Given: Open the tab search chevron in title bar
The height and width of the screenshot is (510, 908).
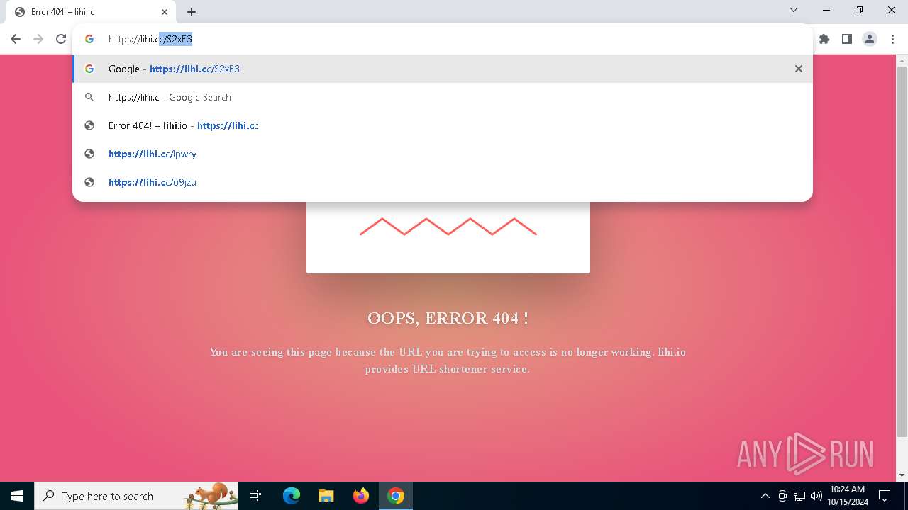Looking at the screenshot, I should [x=794, y=10].
